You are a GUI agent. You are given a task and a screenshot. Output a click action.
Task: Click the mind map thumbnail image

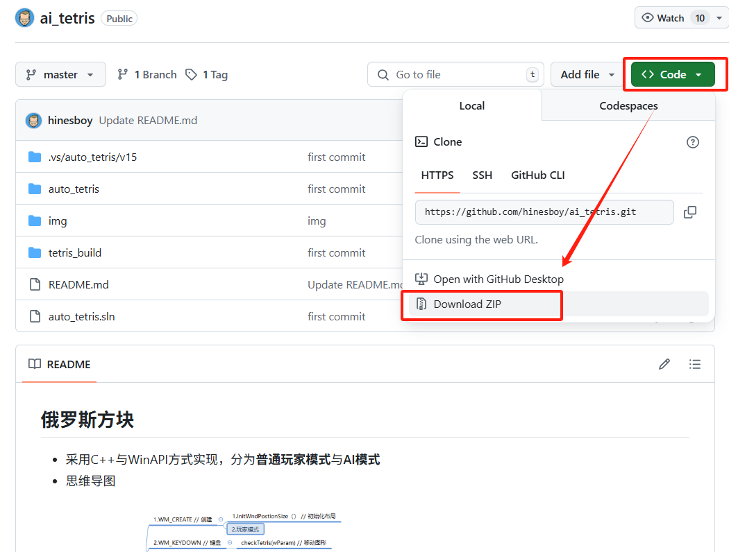(244, 532)
